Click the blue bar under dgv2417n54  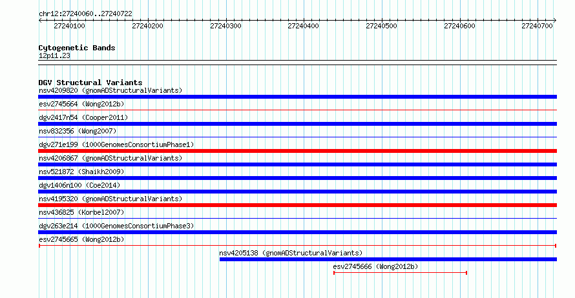[x=297, y=124]
